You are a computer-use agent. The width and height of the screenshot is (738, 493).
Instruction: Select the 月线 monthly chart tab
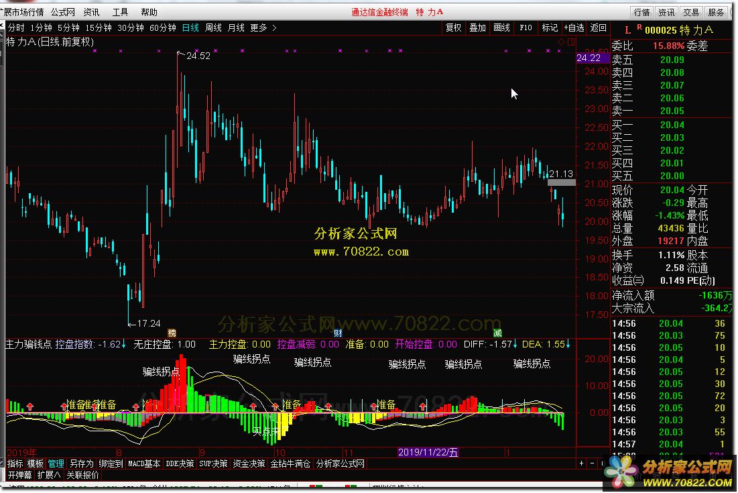click(236, 28)
